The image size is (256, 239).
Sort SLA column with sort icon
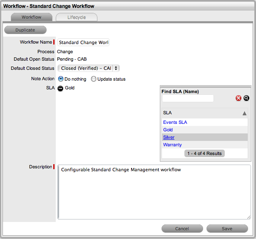click(244, 113)
